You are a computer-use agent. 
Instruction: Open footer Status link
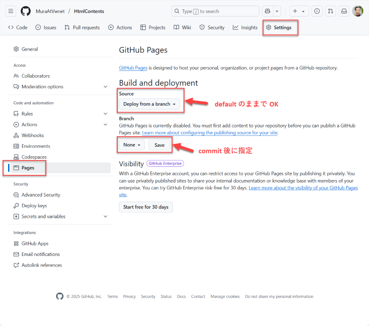pyautogui.click(x=166, y=297)
